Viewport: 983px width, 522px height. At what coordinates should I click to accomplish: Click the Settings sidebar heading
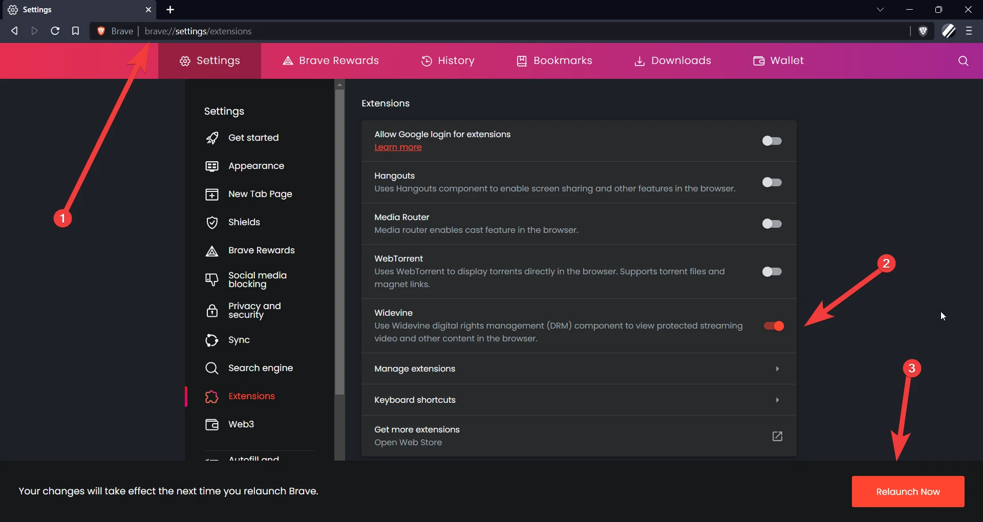pyautogui.click(x=224, y=112)
